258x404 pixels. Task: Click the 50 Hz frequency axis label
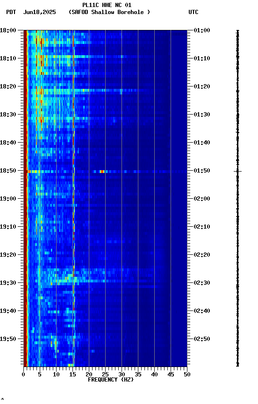(187, 375)
